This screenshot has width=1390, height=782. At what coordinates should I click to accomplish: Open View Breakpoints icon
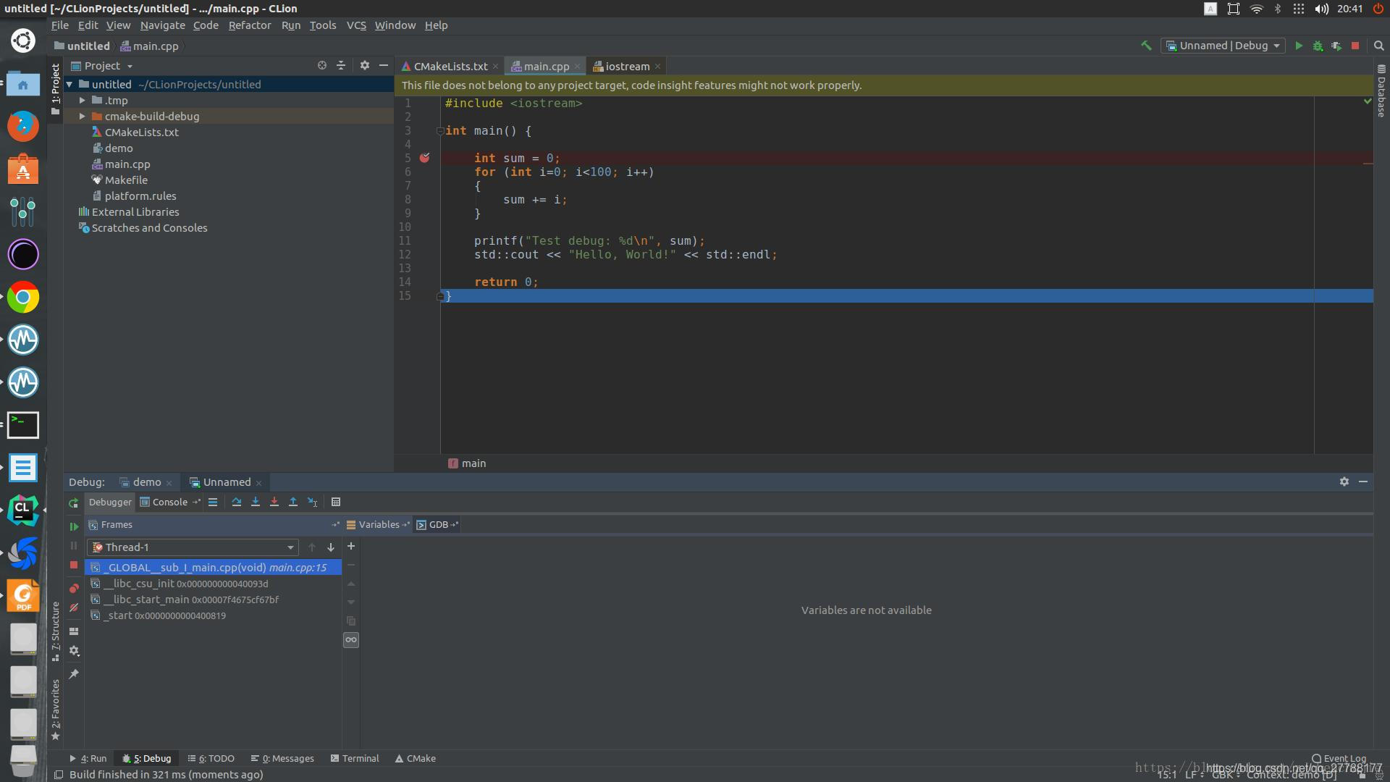coord(73,588)
